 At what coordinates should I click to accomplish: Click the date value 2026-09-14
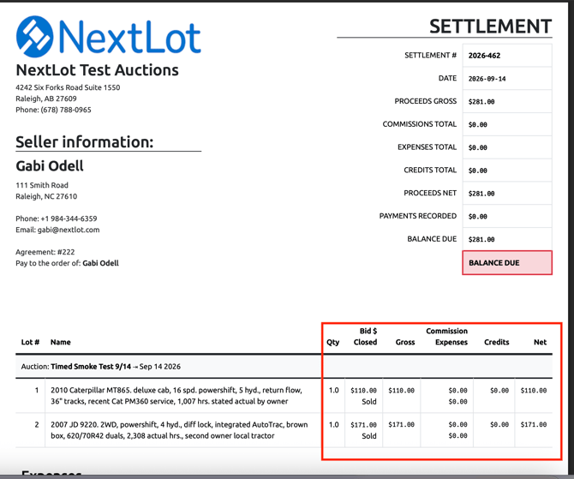coord(487,79)
